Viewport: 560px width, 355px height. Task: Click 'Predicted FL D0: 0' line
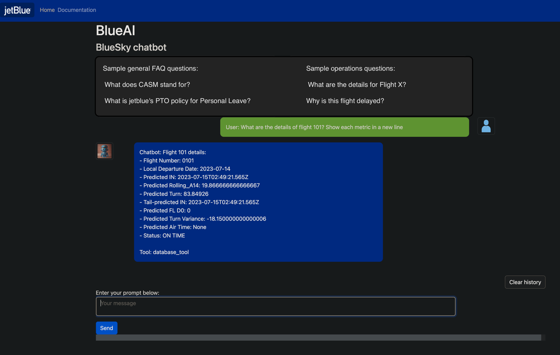(165, 210)
